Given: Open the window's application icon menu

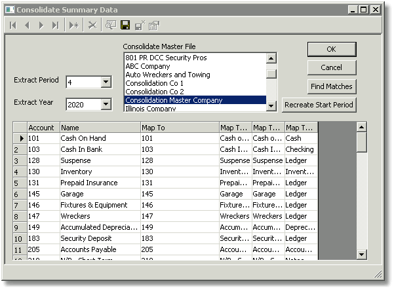Looking at the screenshot, I should 10,10.
